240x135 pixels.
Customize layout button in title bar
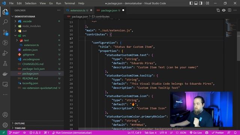[207, 3]
